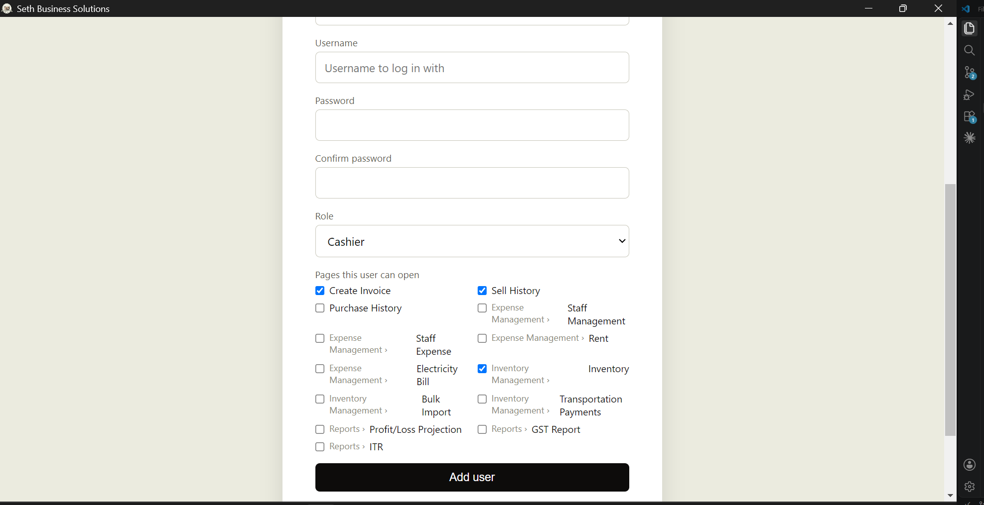
Task: Check the GST Report checkbox
Action: click(x=482, y=429)
